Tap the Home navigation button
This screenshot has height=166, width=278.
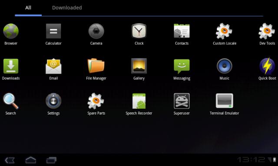tap(31, 160)
